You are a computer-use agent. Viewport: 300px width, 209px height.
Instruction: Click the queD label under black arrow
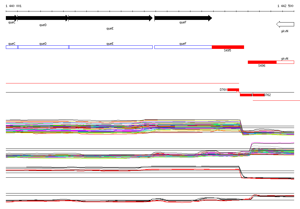click(x=43, y=25)
